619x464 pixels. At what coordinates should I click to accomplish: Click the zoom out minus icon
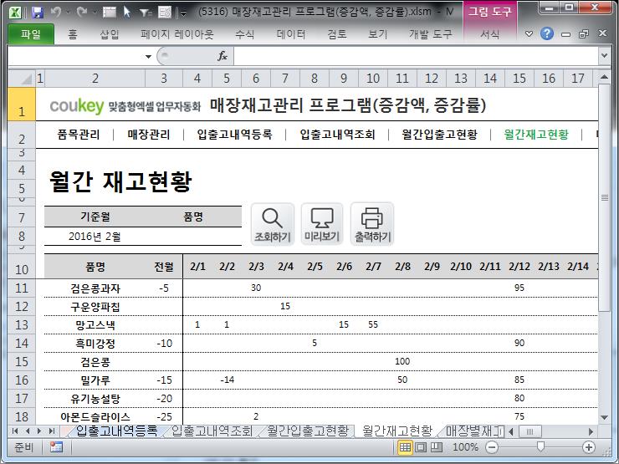point(492,447)
